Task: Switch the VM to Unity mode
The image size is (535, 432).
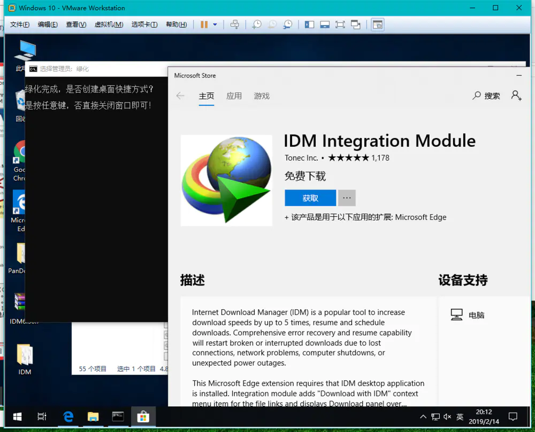Action: (357, 24)
